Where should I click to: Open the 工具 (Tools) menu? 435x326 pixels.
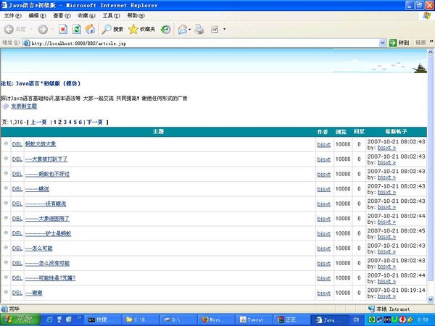point(111,15)
